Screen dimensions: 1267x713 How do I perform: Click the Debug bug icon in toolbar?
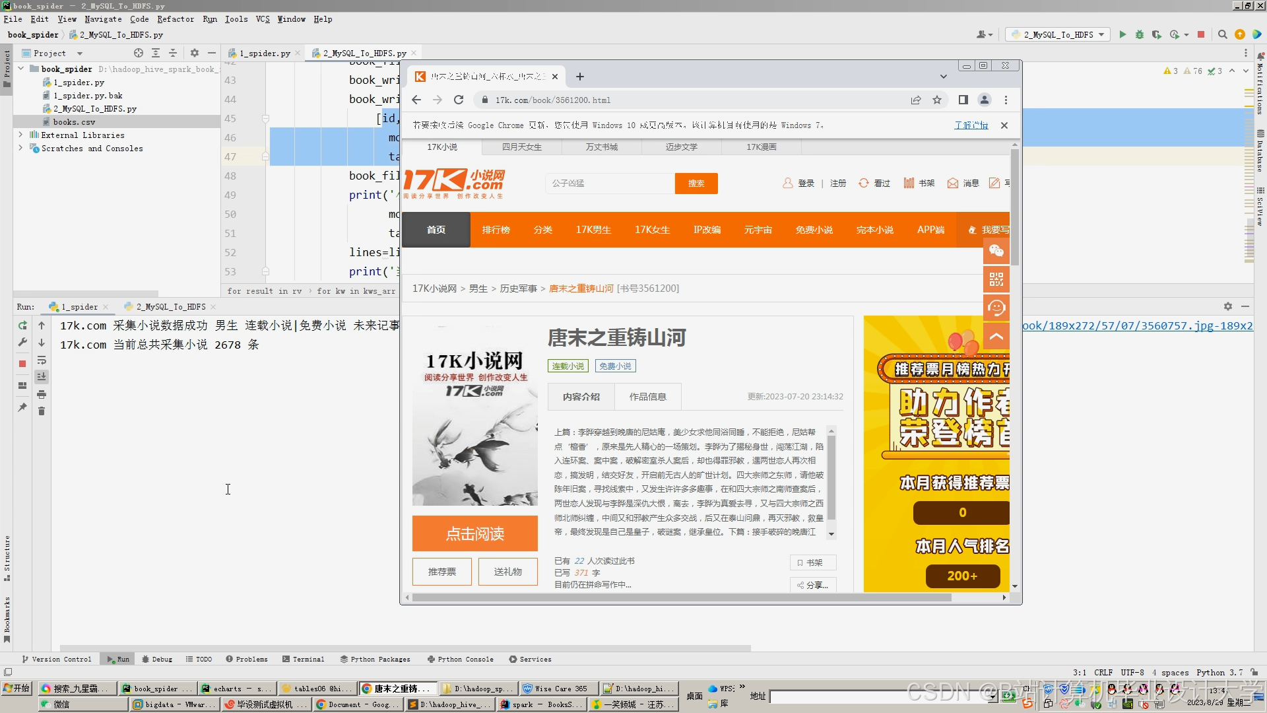click(1140, 34)
